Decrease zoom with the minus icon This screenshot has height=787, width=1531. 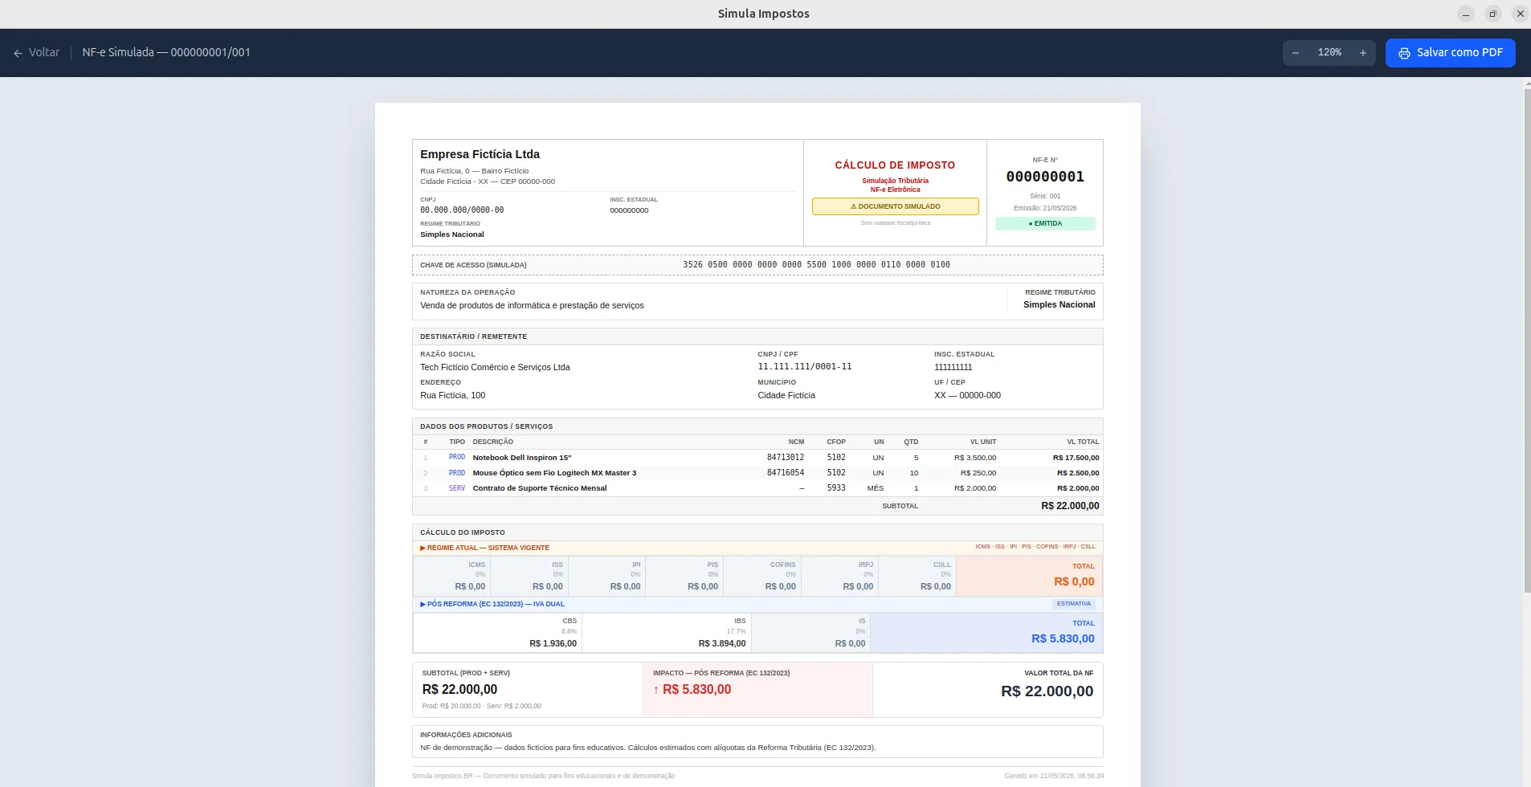click(1296, 53)
